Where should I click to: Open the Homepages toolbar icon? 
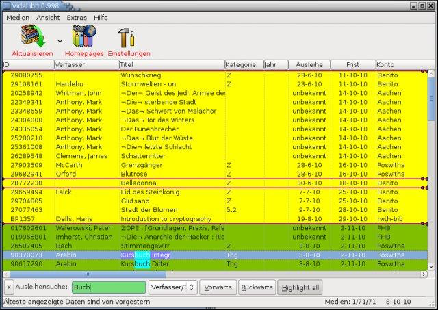point(83,36)
